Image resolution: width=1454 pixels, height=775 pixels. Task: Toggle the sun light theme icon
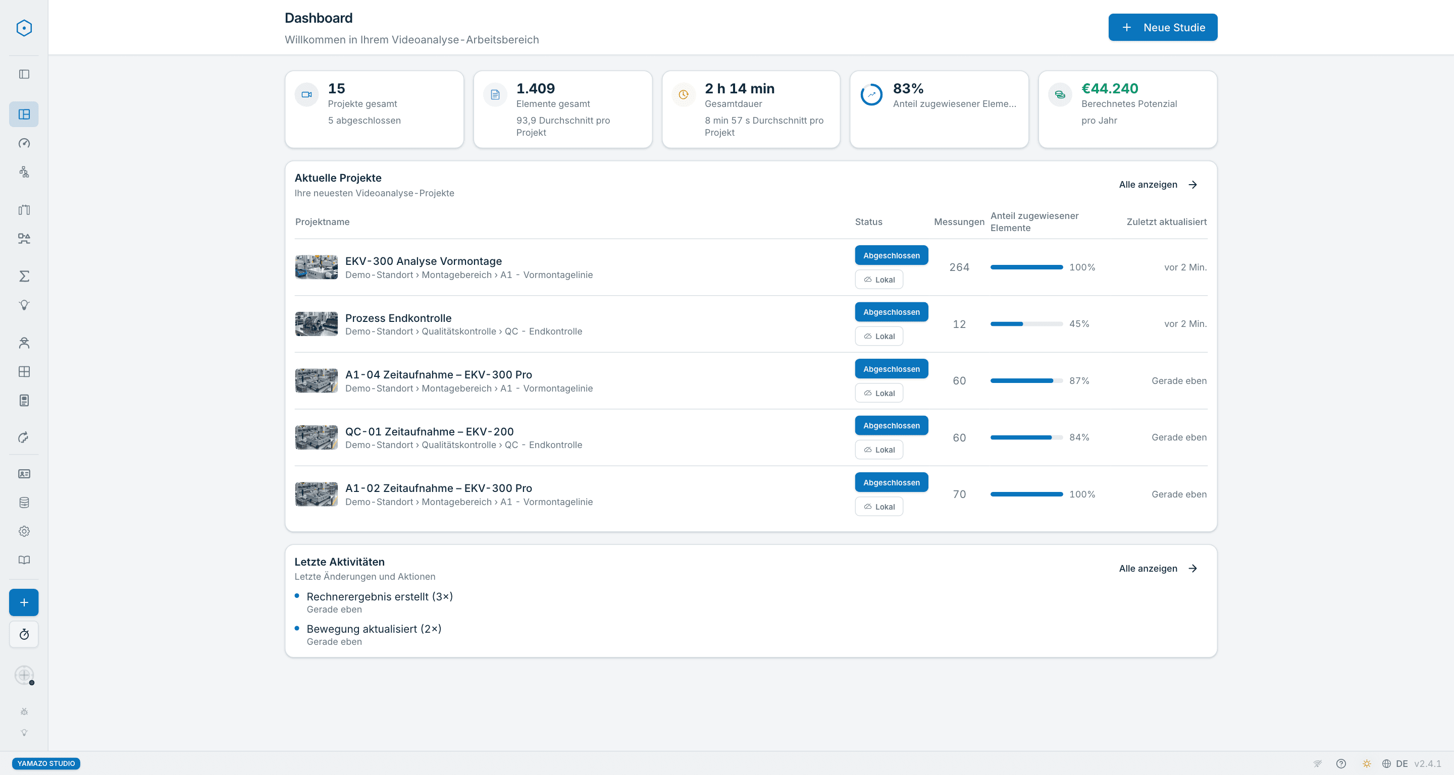pyautogui.click(x=1367, y=764)
